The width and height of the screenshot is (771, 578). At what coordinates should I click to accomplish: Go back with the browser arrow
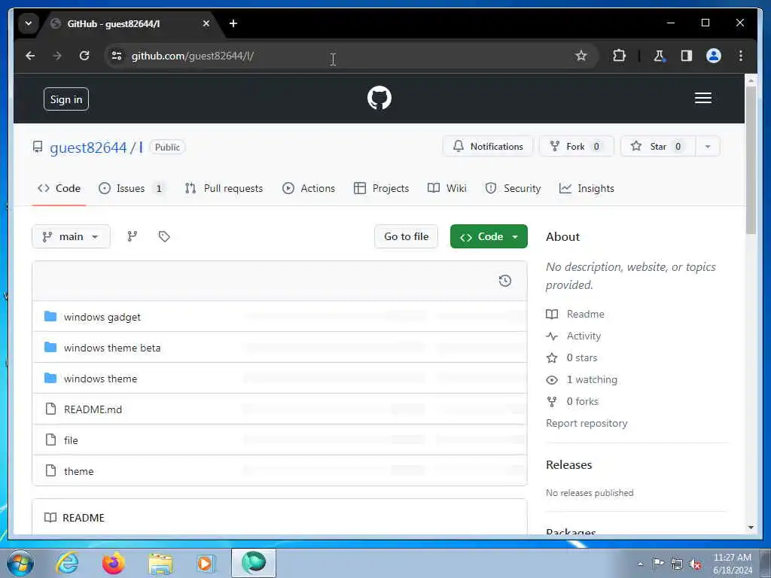[x=30, y=56]
